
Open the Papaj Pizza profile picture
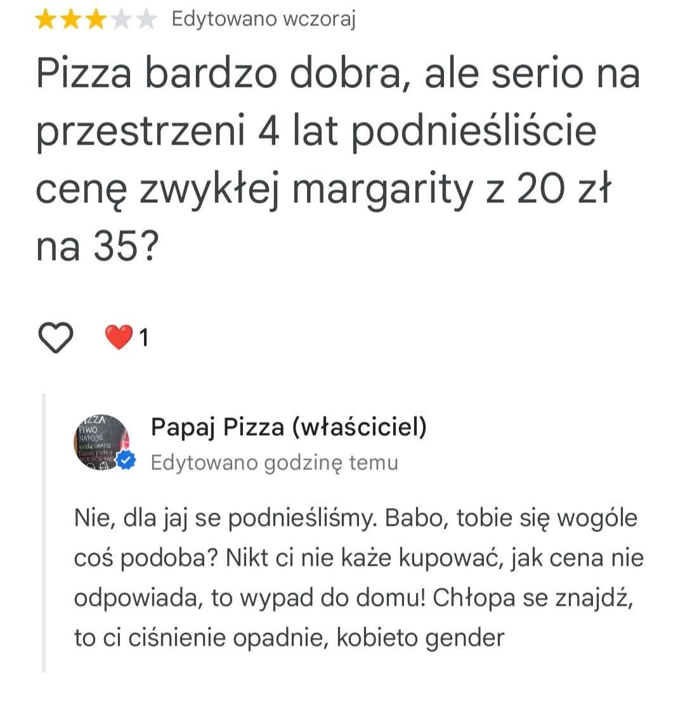click(101, 441)
